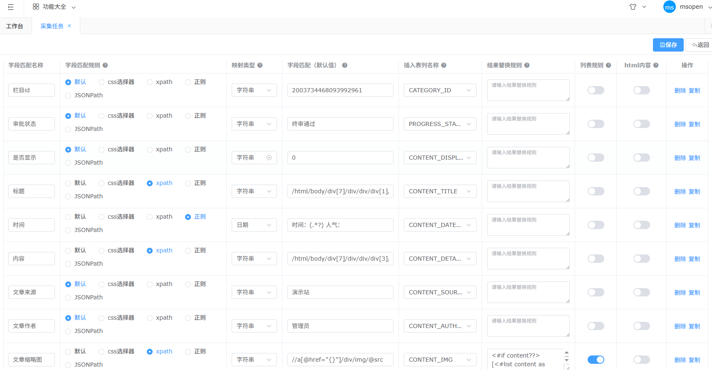Image resolution: width=712 pixels, height=375 pixels.
Task: Click help icon next to 映射类型 header
Action: 260,65
